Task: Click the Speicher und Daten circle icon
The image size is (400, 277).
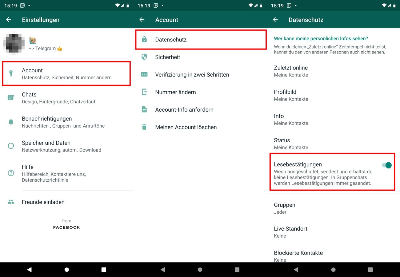Action: click(x=11, y=146)
